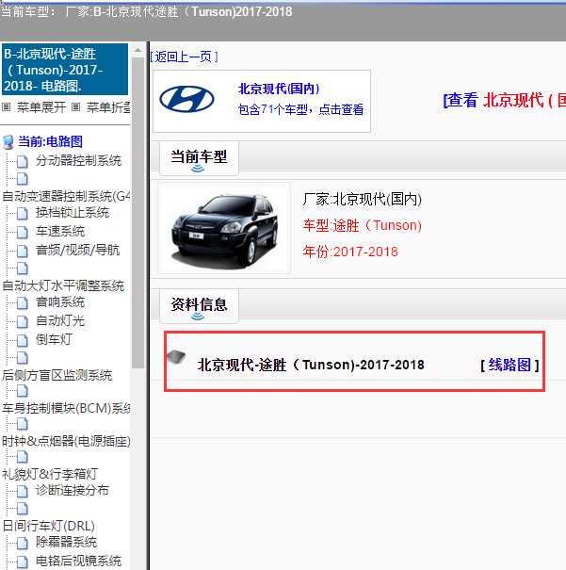
Task: Select 换档锁止系统 in the tree
Action: click(73, 213)
